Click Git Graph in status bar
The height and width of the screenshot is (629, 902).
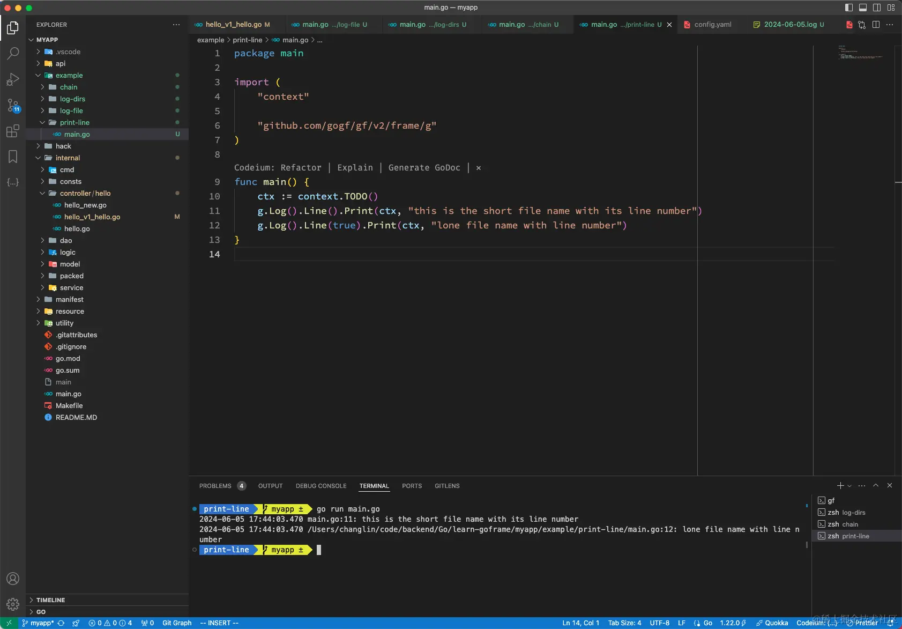coord(177,623)
